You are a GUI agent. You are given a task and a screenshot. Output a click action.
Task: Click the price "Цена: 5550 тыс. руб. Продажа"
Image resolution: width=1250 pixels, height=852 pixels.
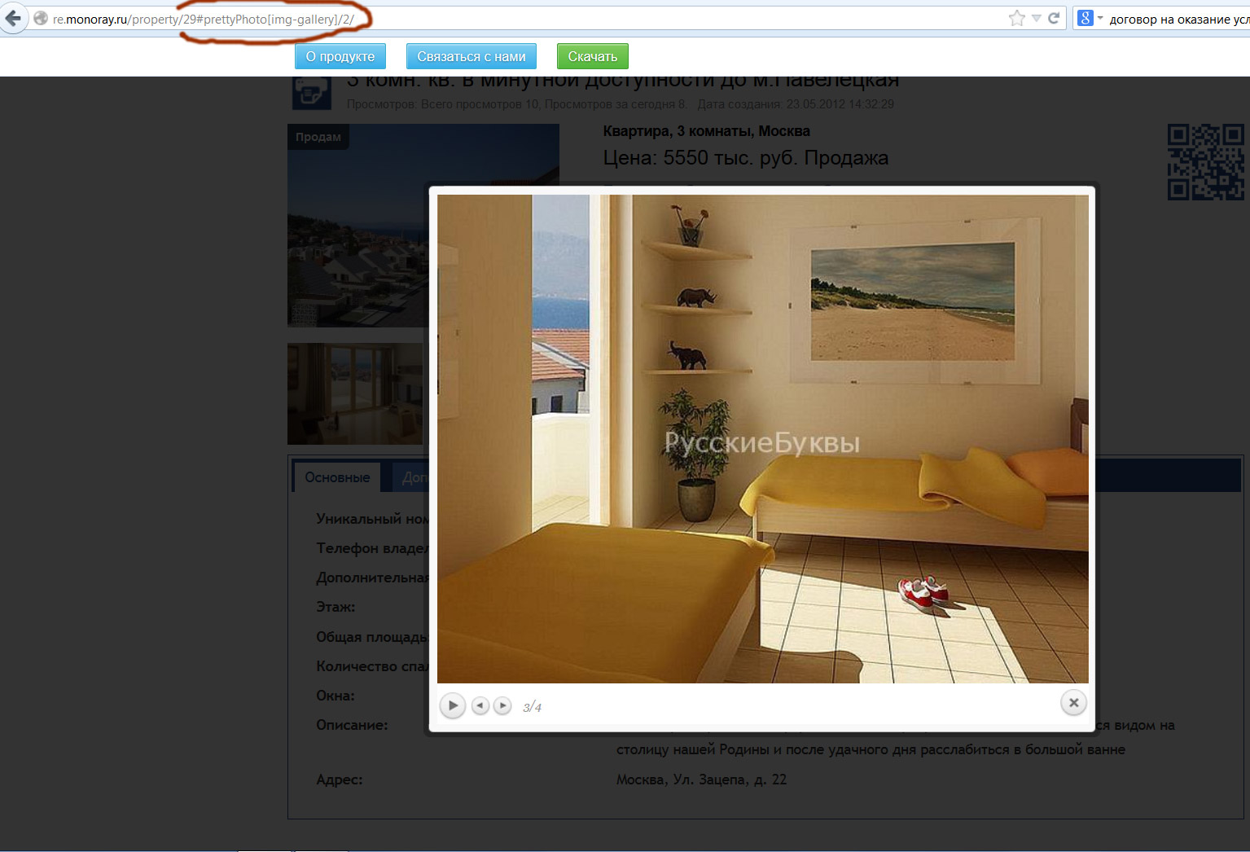[x=746, y=158]
